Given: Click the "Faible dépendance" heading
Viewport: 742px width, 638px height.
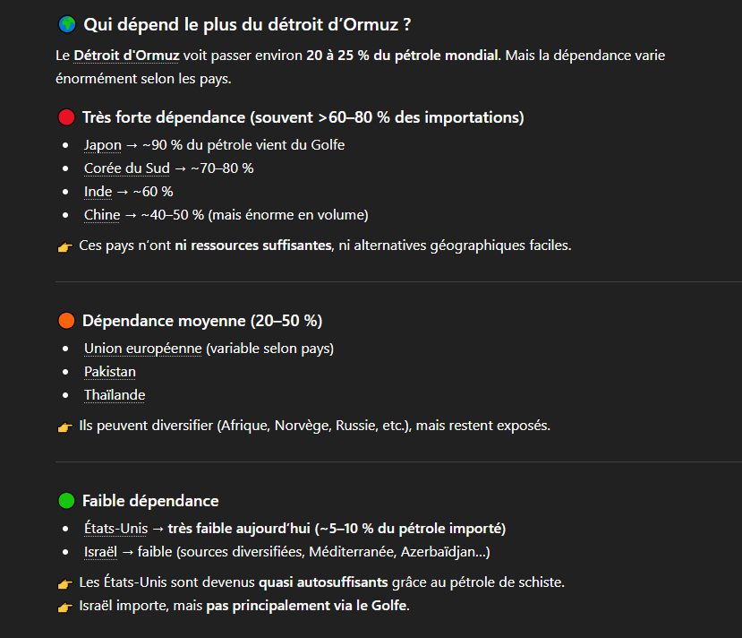Looking at the screenshot, I should (x=150, y=501).
